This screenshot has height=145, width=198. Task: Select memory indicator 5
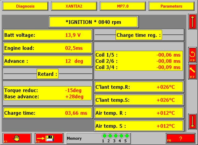(x=127, y=136)
